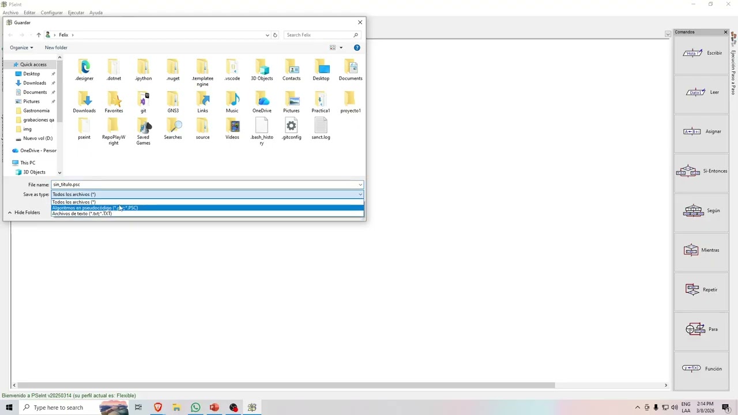The height and width of the screenshot is (415, 738).
Task: Choose 'Algoritmos en pseudocódigo' file type
Action: point(208,208)
